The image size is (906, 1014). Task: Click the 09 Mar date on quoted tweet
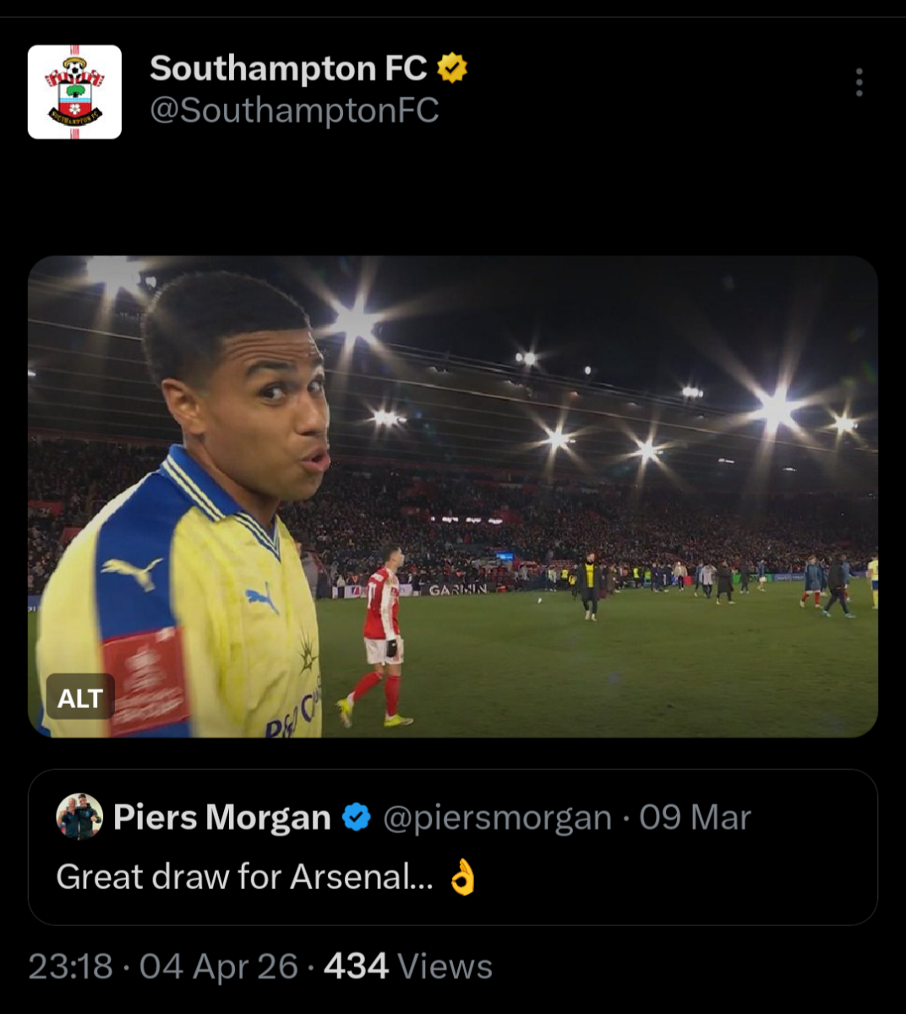tap(695, 818)
